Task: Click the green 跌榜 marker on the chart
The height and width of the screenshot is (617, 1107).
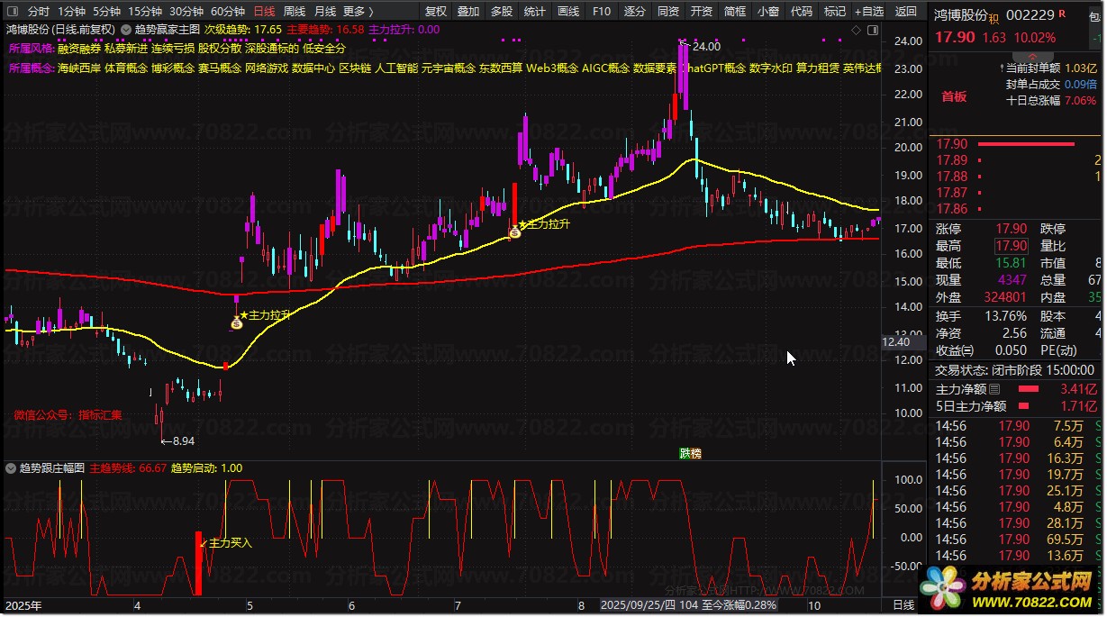Action: click(x=690, y=453)
